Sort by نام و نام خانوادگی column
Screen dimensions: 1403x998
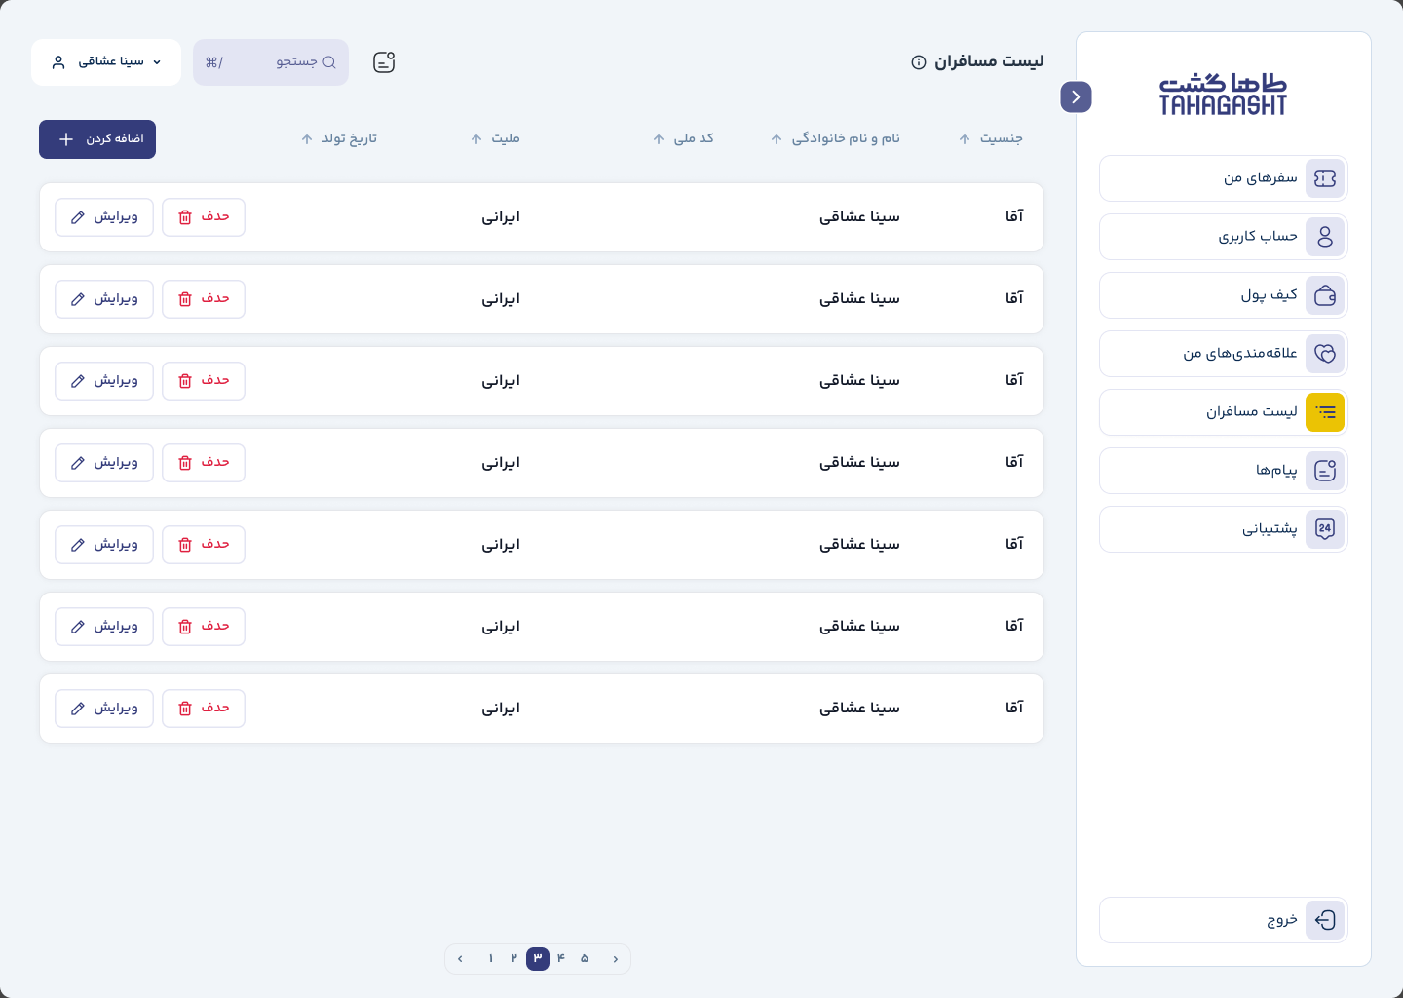(836, 138)
